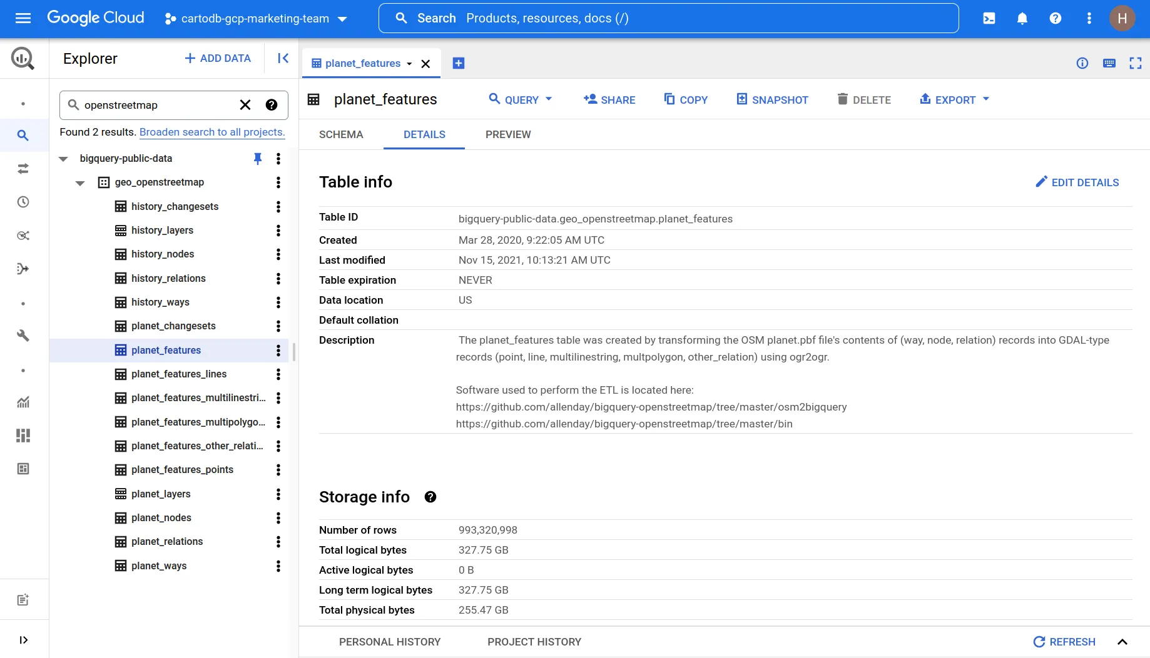Switch to the PREVIEW tab
The height and width of the screenshot is (658, 1150).
[x=507, y=134]
